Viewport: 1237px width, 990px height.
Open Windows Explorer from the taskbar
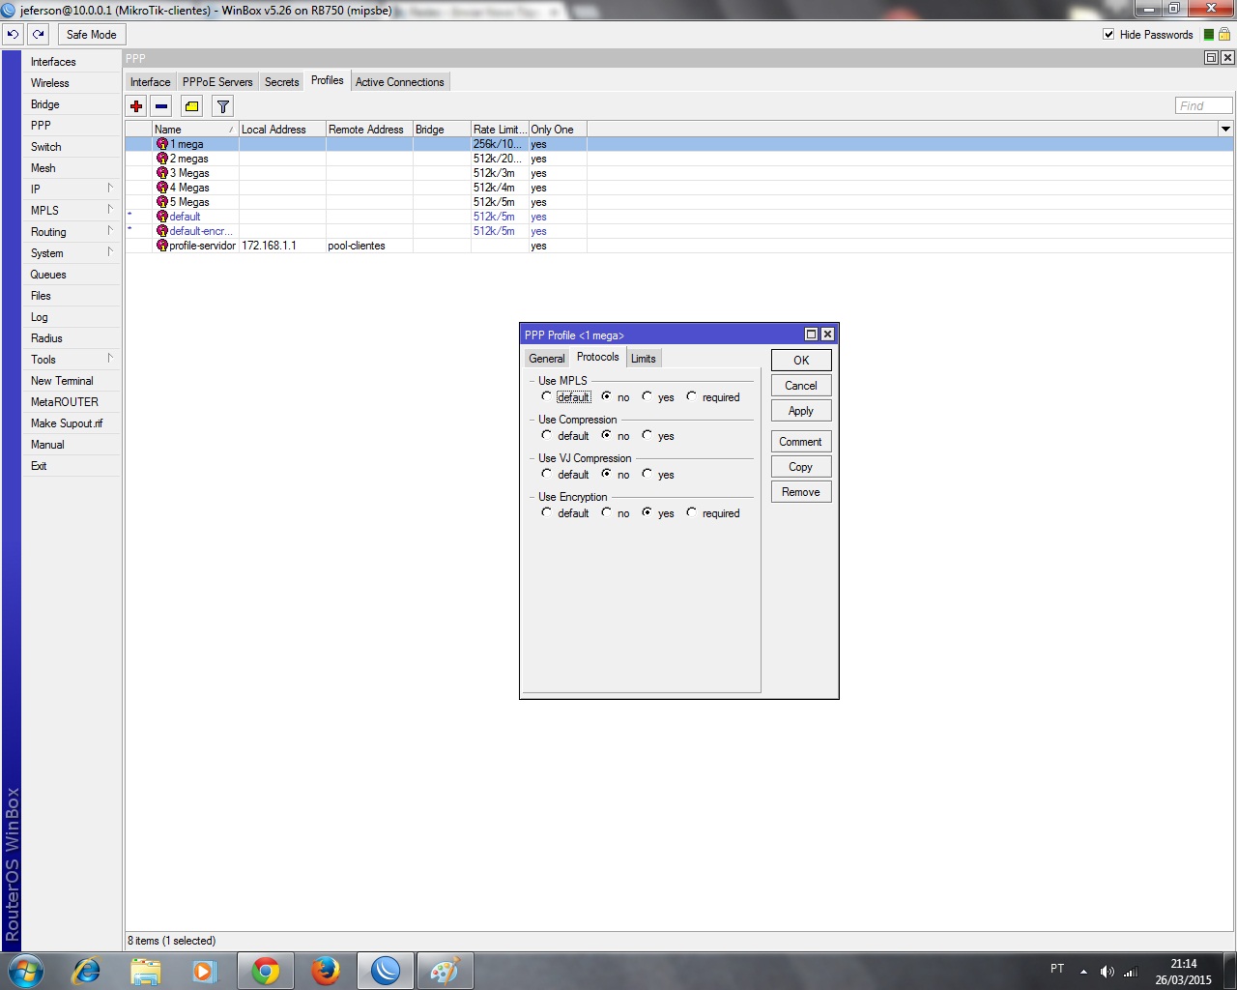[x=145, y=971]
